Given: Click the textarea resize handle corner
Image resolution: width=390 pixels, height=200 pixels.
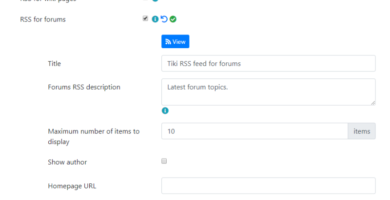Looking at the screenshot, I should [373, 103].
